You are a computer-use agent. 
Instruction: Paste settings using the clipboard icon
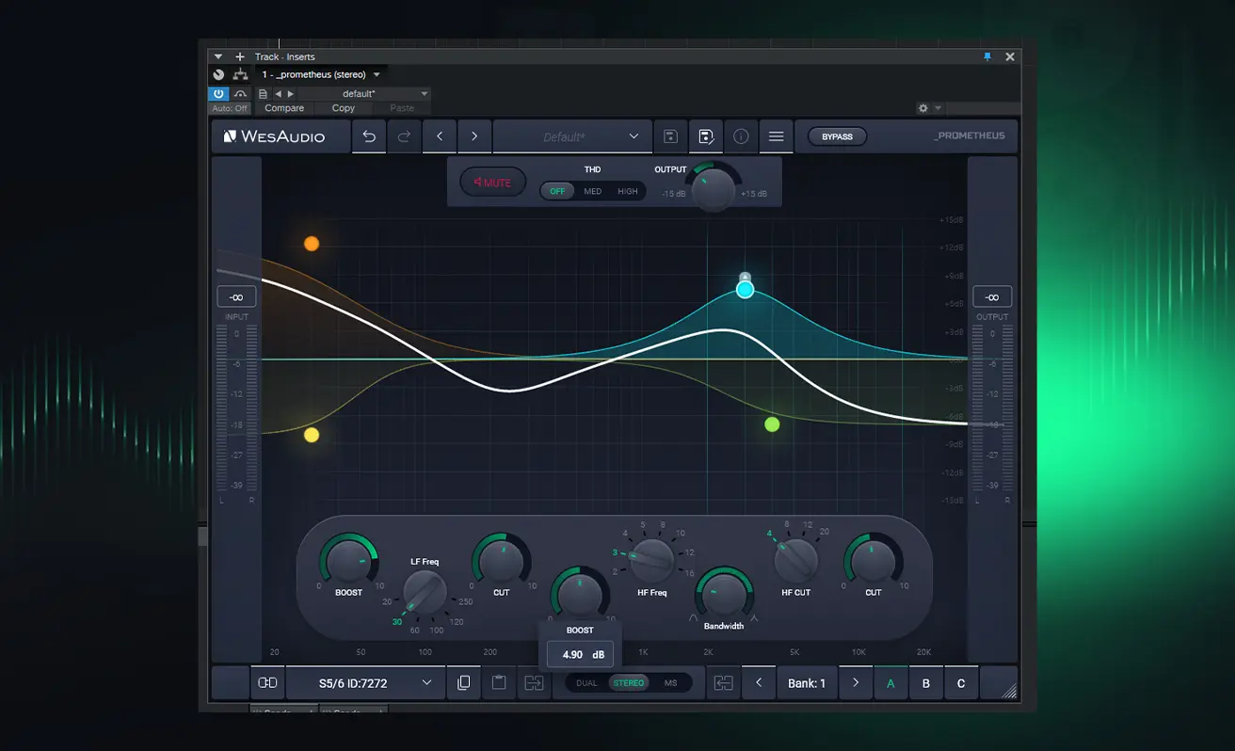tap(499, 683)
